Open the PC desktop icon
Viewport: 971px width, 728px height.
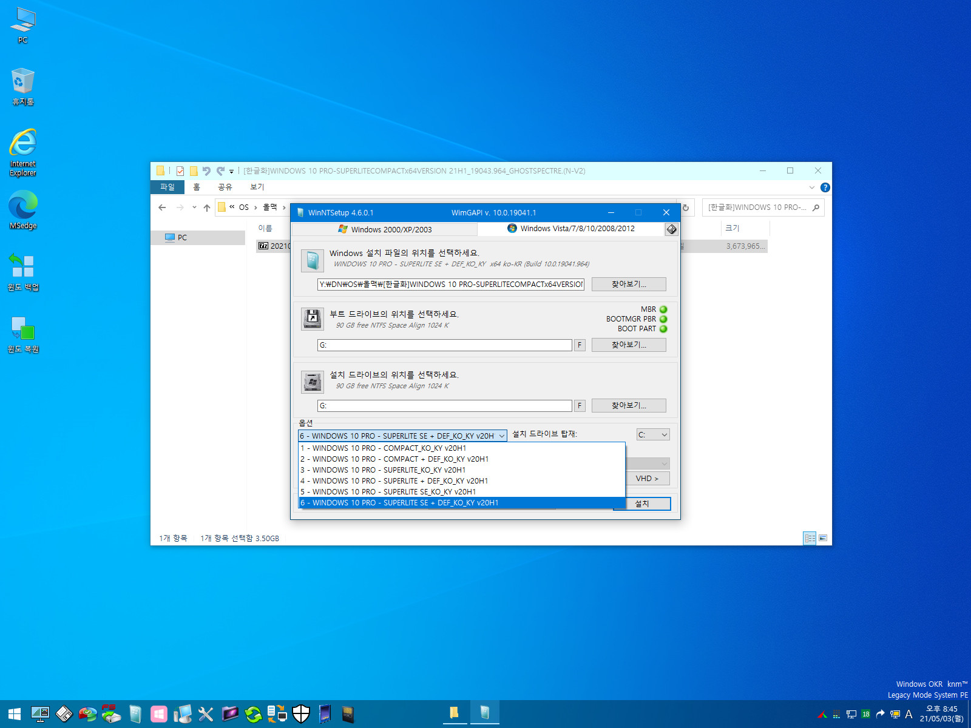point(23,25)
